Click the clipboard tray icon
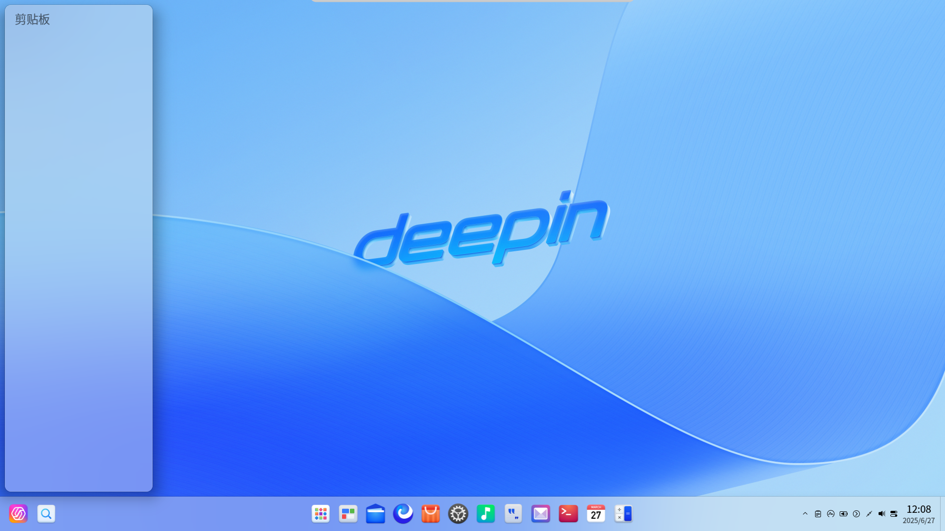 click(818, 514)
